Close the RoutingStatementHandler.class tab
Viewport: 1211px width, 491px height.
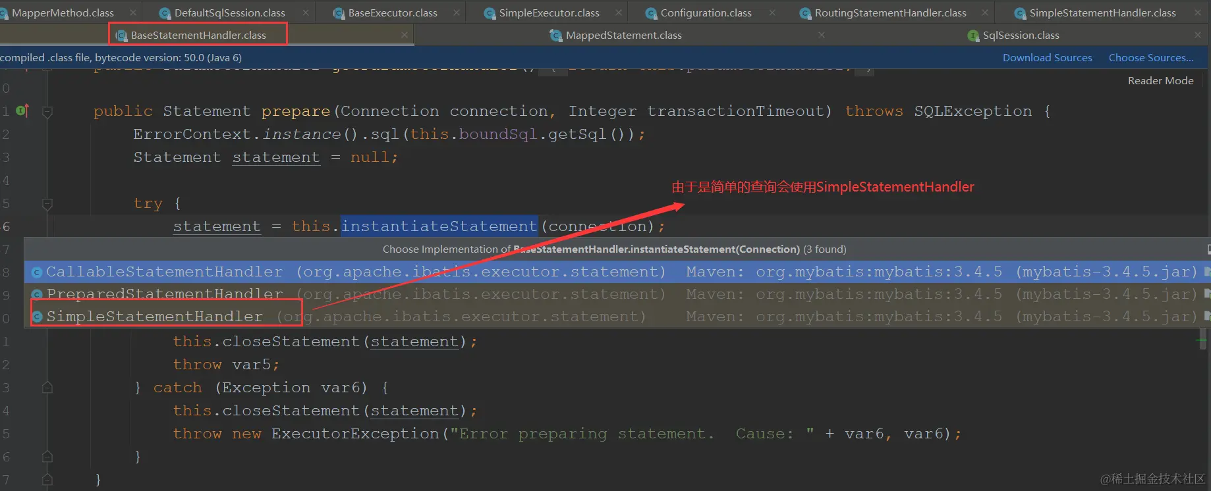click(x=985, y=13)
